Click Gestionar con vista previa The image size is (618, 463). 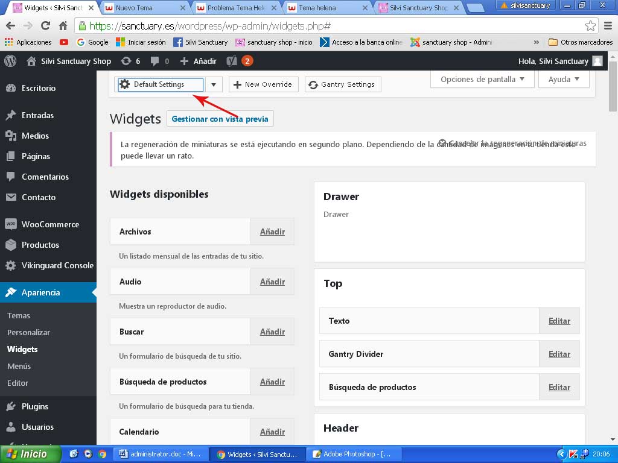click(x=220, y=119)
